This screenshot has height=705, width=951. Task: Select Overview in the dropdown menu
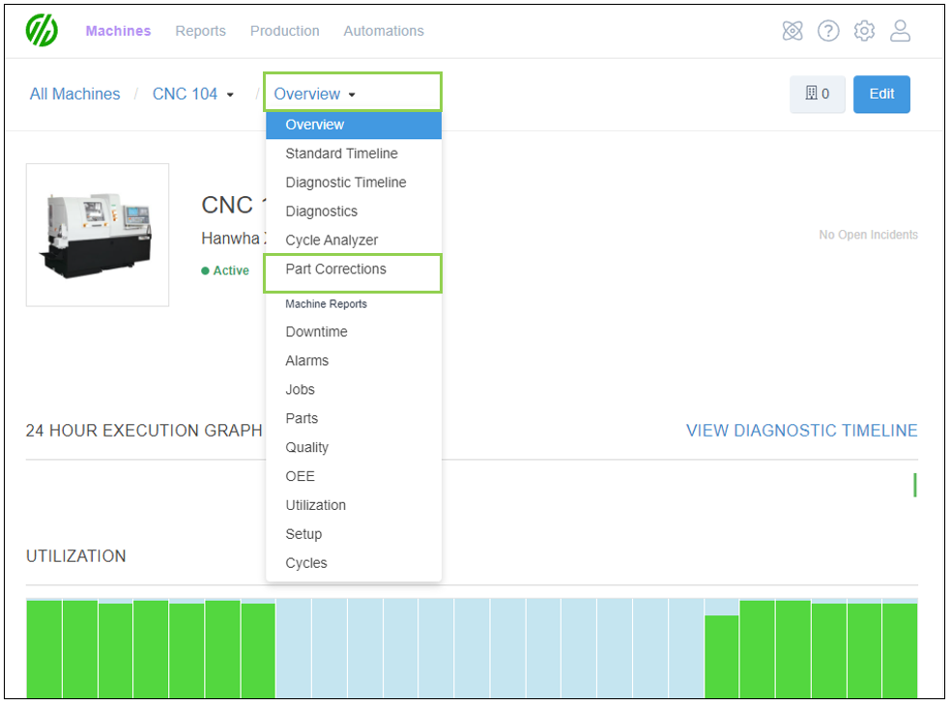[354, 125]
